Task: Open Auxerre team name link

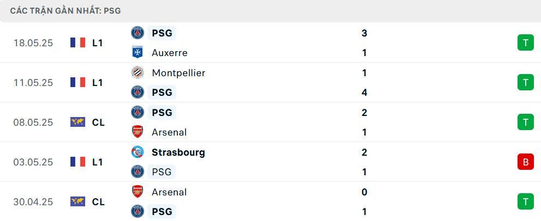Action: pos(169,53)
